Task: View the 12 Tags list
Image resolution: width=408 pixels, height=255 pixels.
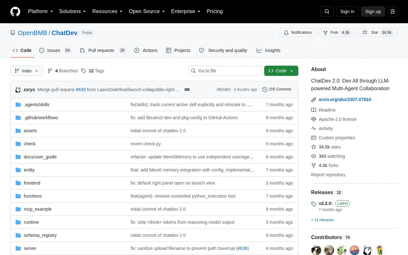Action: pyautogui.click(x=93, y=71)
